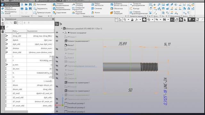Toggle visibility of Эскиз:3
Screen dimensions: 205x115
(x=57, y=57)
